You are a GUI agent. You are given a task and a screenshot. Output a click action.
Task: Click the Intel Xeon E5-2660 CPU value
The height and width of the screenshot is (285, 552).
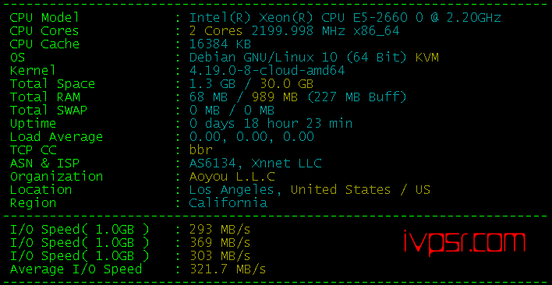click(345, 18)
